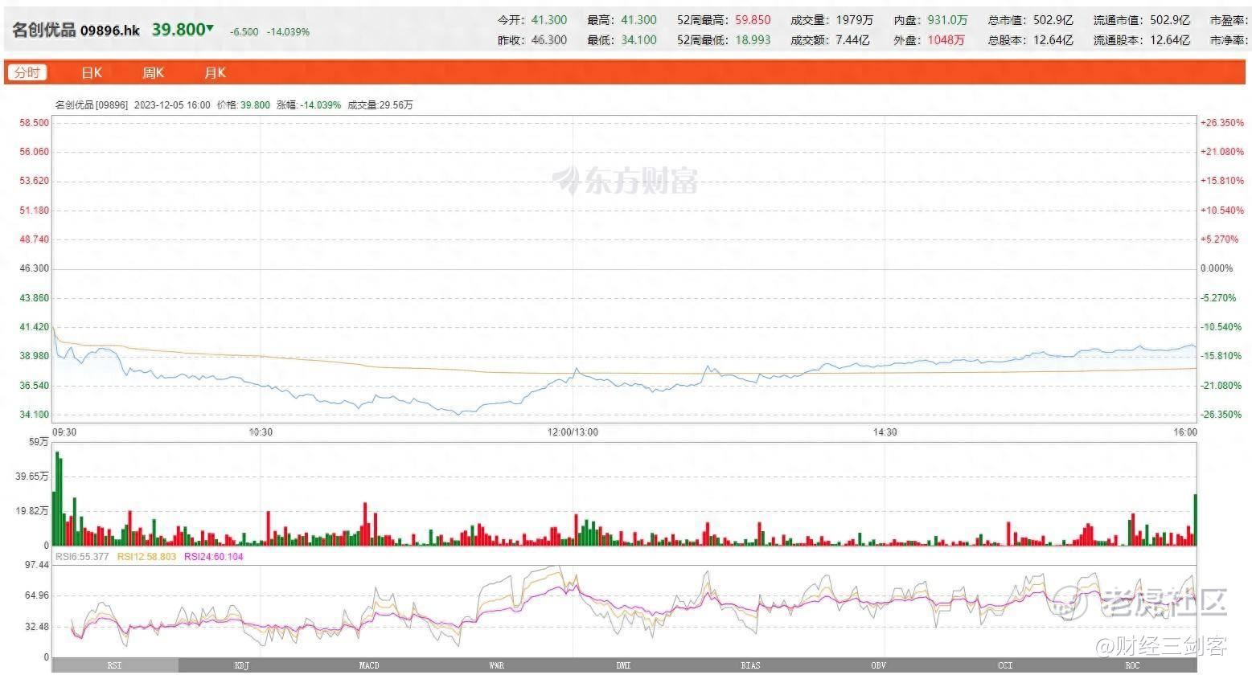1252x675 pixels.
Task: Click the 97.44 RSI axis label
Action: coord(37,565)
